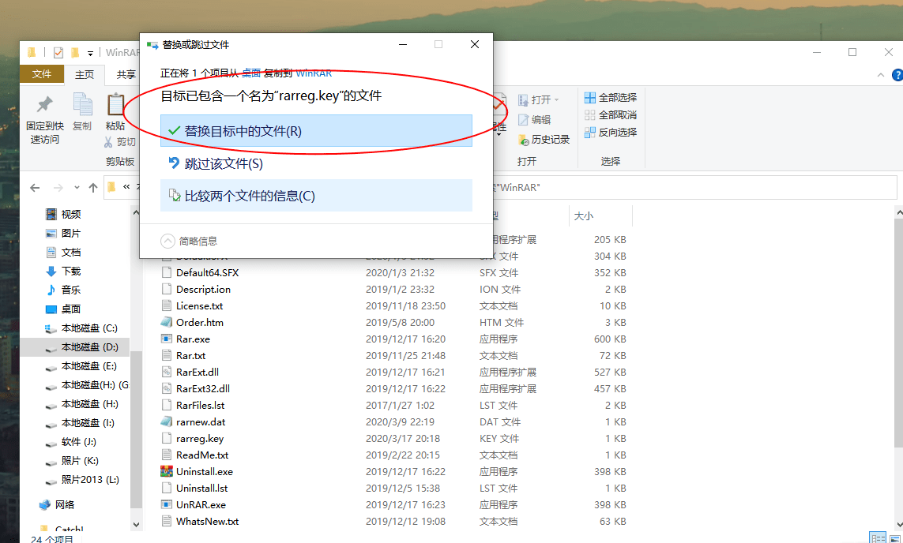The height and width of the screenshot is (543, 903).
Task: Click 全部选择 in ribbon
Action: coord(611,97)
